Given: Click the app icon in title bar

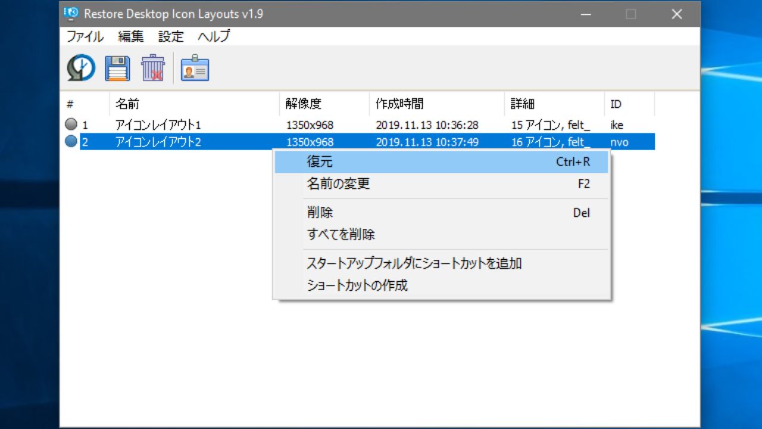Looking at the screenshot, I should click(x=71, y=13).
